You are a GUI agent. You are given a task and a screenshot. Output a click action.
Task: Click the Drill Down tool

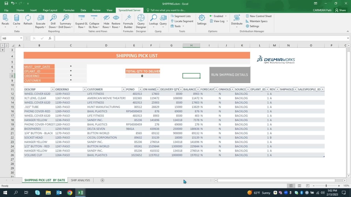pyautogui.click(x=53, y=22)
